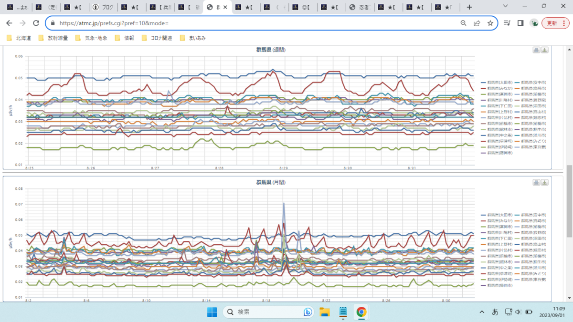Open the share page icon in address bar
The width and height of the screenshot is (573, 322).
[x=477, y=23]
